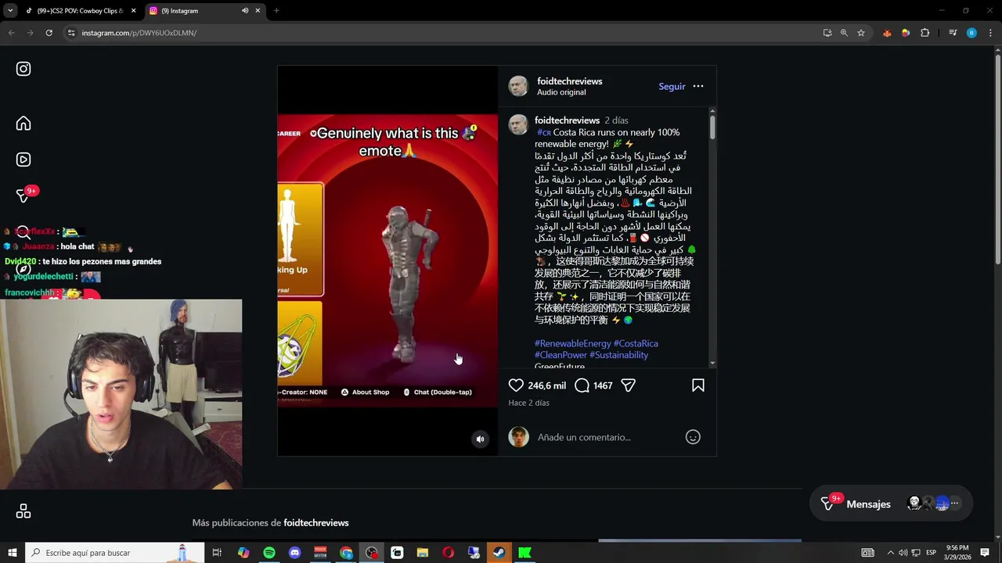Screen dimensions: 1002x563
Task: Open the floating Mensajes button
Action: tap(891, 504)
